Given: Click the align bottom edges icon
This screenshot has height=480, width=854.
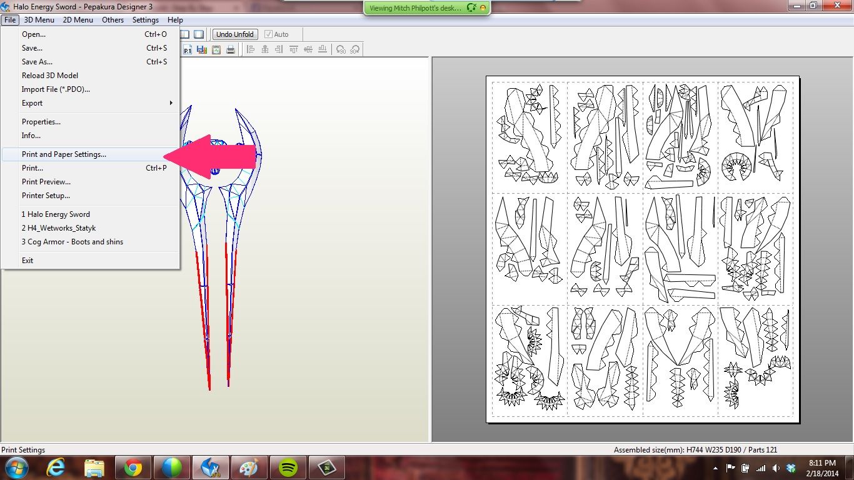Looking at the screenshot, I should pos(323,49).
